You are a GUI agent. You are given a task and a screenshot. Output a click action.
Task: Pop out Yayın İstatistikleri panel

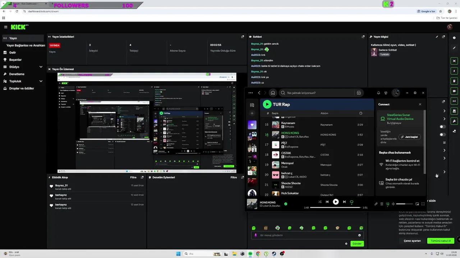pyautogui.click(x=243, y=37)
